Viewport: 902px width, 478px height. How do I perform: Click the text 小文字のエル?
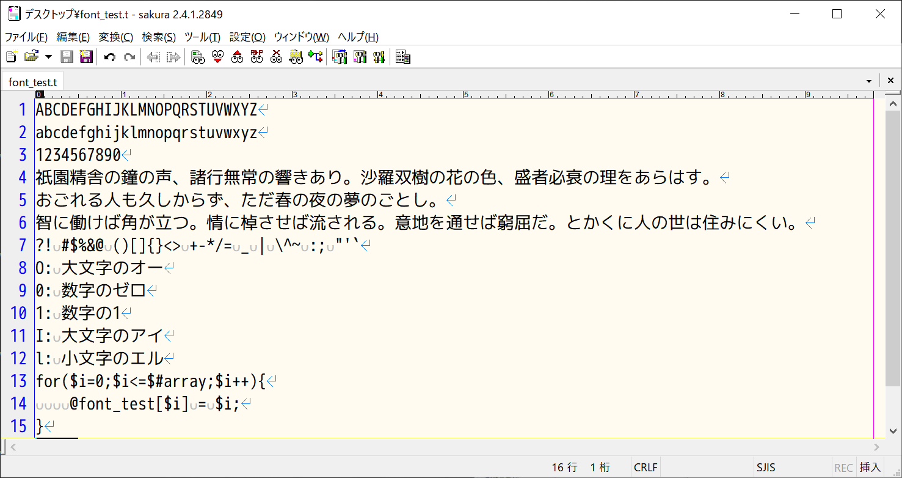[x=112, y=359]
